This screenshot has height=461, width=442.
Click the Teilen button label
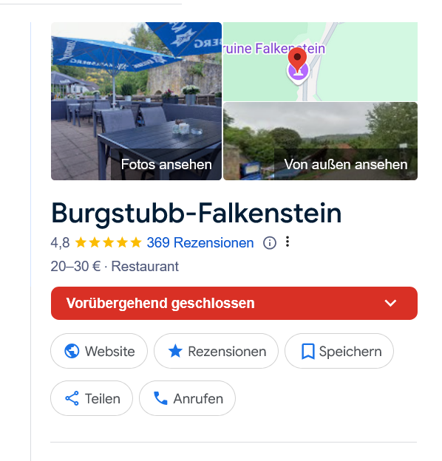click(x=103, y=399)
